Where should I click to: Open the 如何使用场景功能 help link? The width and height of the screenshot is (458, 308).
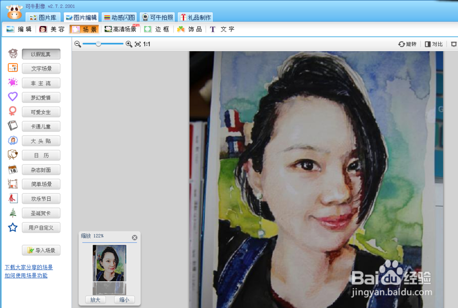pyautogui.click(x=26, y=276)
